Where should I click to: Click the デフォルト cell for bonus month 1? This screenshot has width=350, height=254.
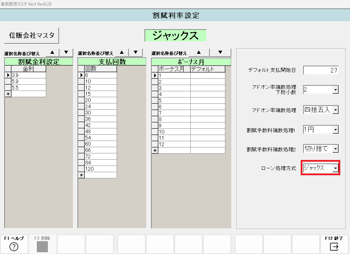click(x=208, y=76)
